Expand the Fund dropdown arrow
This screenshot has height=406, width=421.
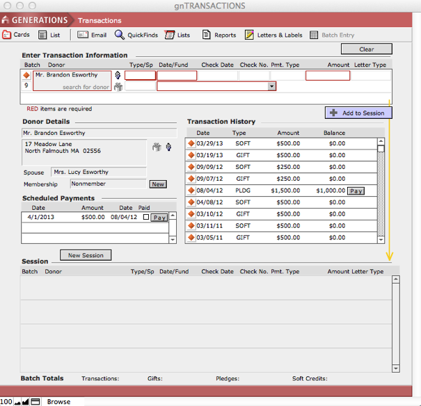click(x=271, y=87)
